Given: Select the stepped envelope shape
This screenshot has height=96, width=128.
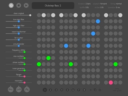Looking at the screenshot, I should (27, 89).
